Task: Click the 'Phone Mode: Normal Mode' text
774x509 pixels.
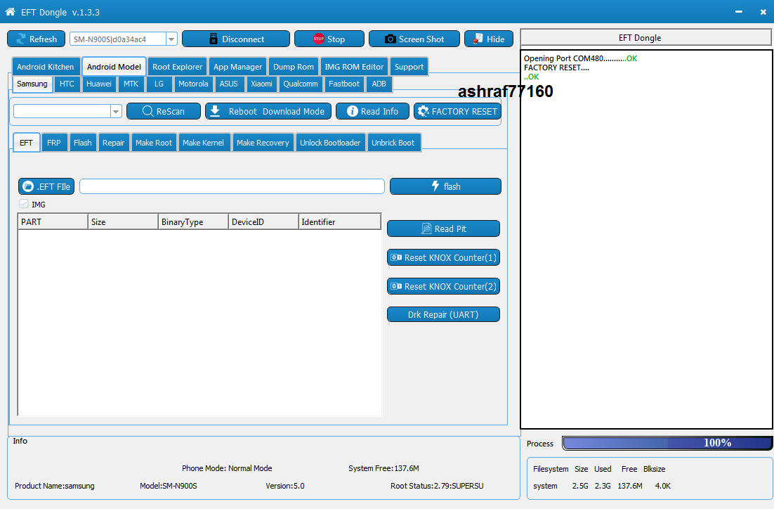Action: tap(227, 468)
